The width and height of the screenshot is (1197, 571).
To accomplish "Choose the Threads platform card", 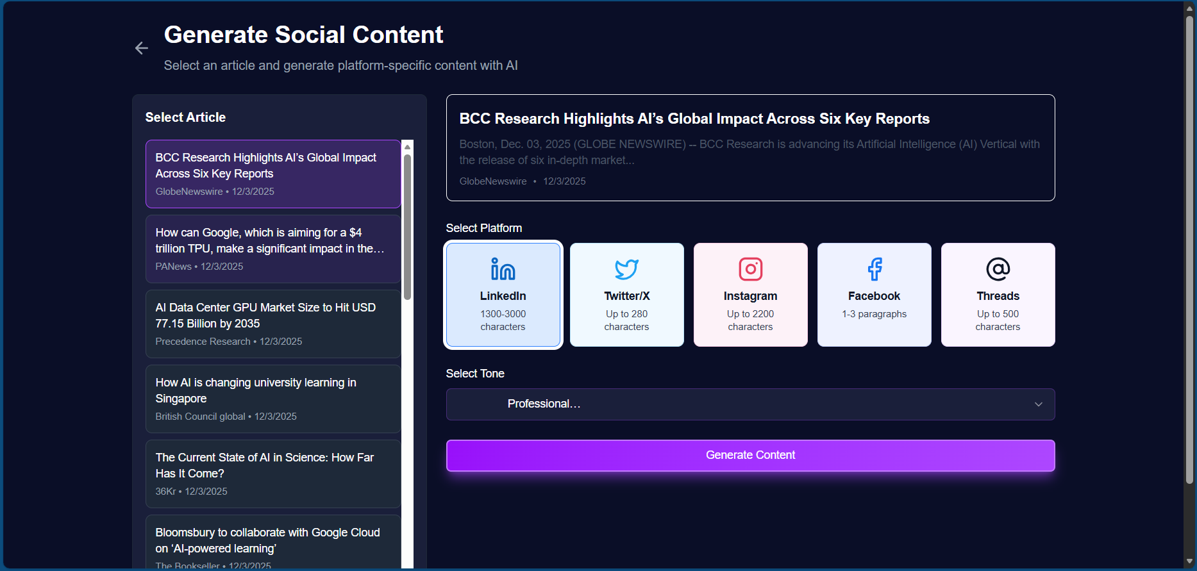I will [x=998, y=295].
